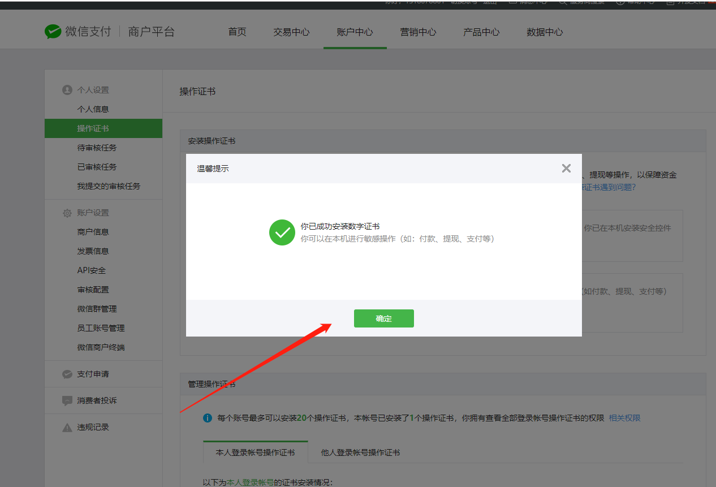Select API安全 in the sidebar
Image resolution: width=716 pixels, height=487 pixels.
[92, 270]
